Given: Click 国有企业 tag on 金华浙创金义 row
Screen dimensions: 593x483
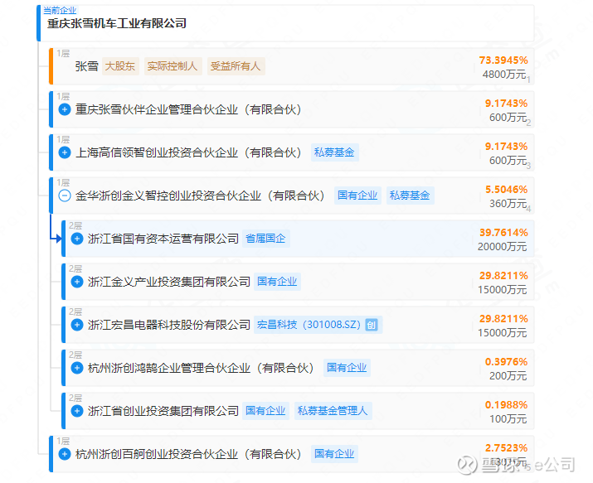Looking at the screenshot, I should pyautogui.click(x=357, y=196).
